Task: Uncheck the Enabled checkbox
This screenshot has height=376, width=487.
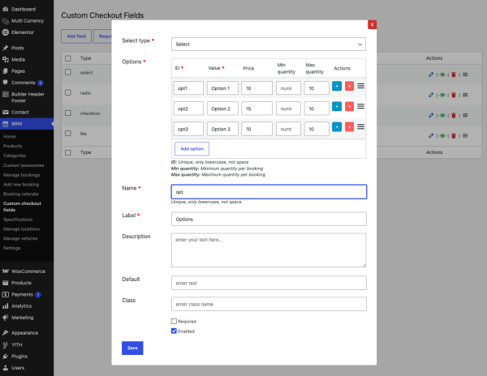Action: pos(174,331)
